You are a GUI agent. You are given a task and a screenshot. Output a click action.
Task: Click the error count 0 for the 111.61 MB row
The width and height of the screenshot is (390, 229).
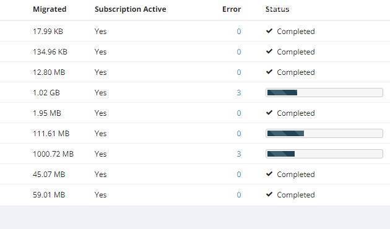click(239, 134)
